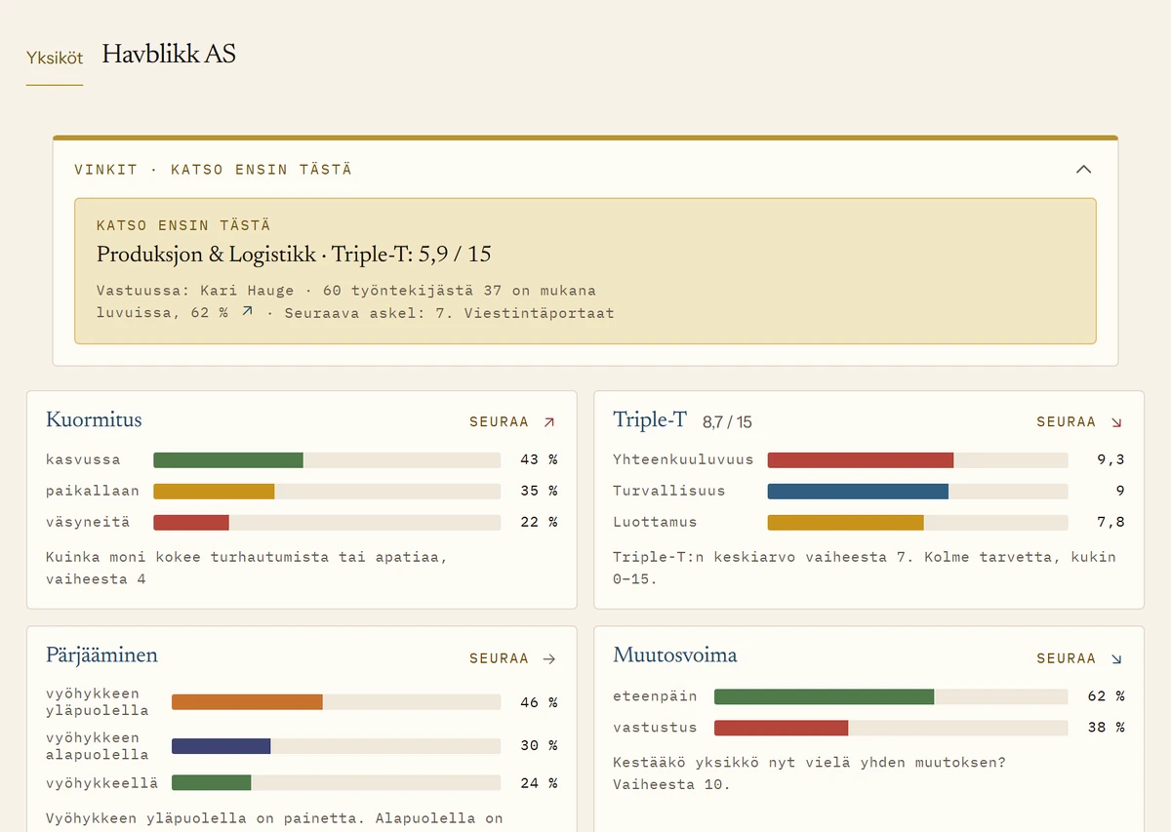The image size is (1171, 832).
Task: Click the yellow Luottamus bar
Action: pos(846,522)
